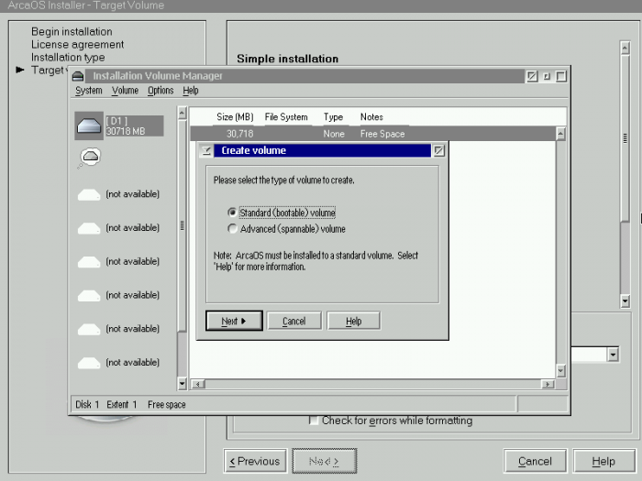Open Create volume dialog system menu icon

[x=206, y=150]
